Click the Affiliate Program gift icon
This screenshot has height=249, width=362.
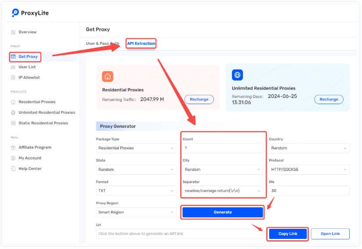(13, 148)
